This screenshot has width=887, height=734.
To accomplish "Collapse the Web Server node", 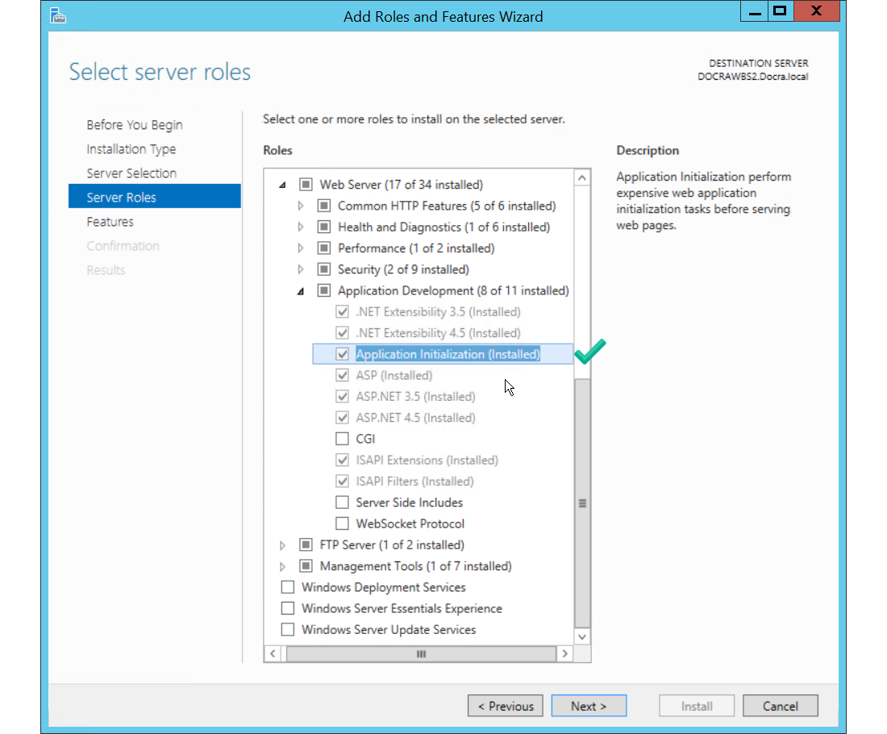I will tap(282, 185).
